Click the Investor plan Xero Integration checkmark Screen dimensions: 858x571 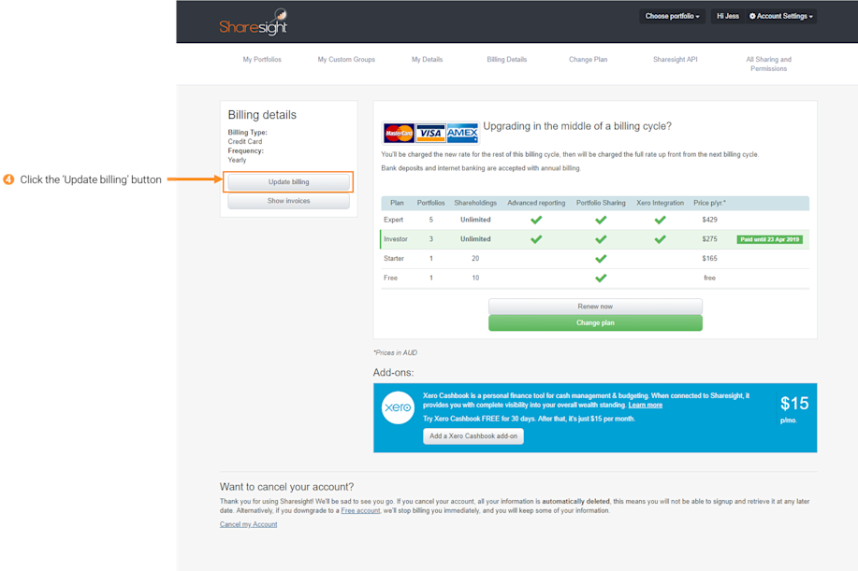pos(660,239)
